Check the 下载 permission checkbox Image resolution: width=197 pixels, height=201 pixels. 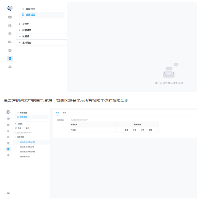pyautogui.click(x=131, y=130)
